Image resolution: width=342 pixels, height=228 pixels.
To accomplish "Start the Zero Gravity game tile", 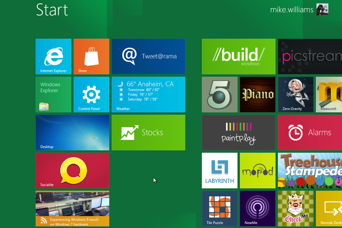I will click(x=295, y=95).
